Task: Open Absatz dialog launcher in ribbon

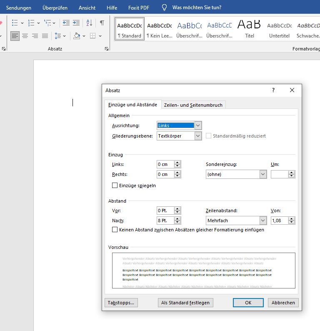Action: 107,49
